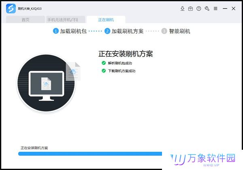Switch to the 首页 tab
Screen dimensions: 243x170
tap(26, 19)
